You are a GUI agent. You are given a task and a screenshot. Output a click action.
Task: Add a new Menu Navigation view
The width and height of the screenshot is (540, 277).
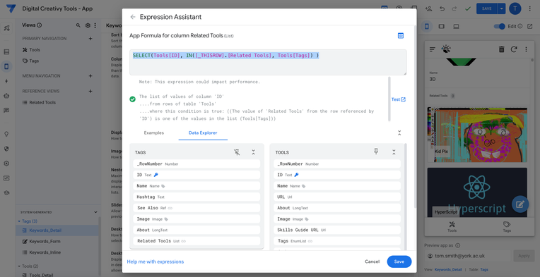90,76
